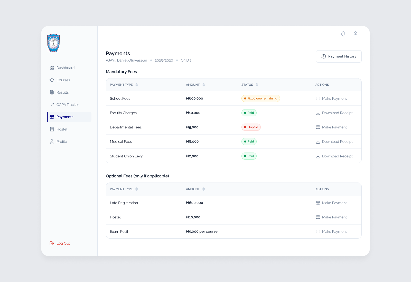Click the ₦8,000 Medical Fees amount

[192, 142]
